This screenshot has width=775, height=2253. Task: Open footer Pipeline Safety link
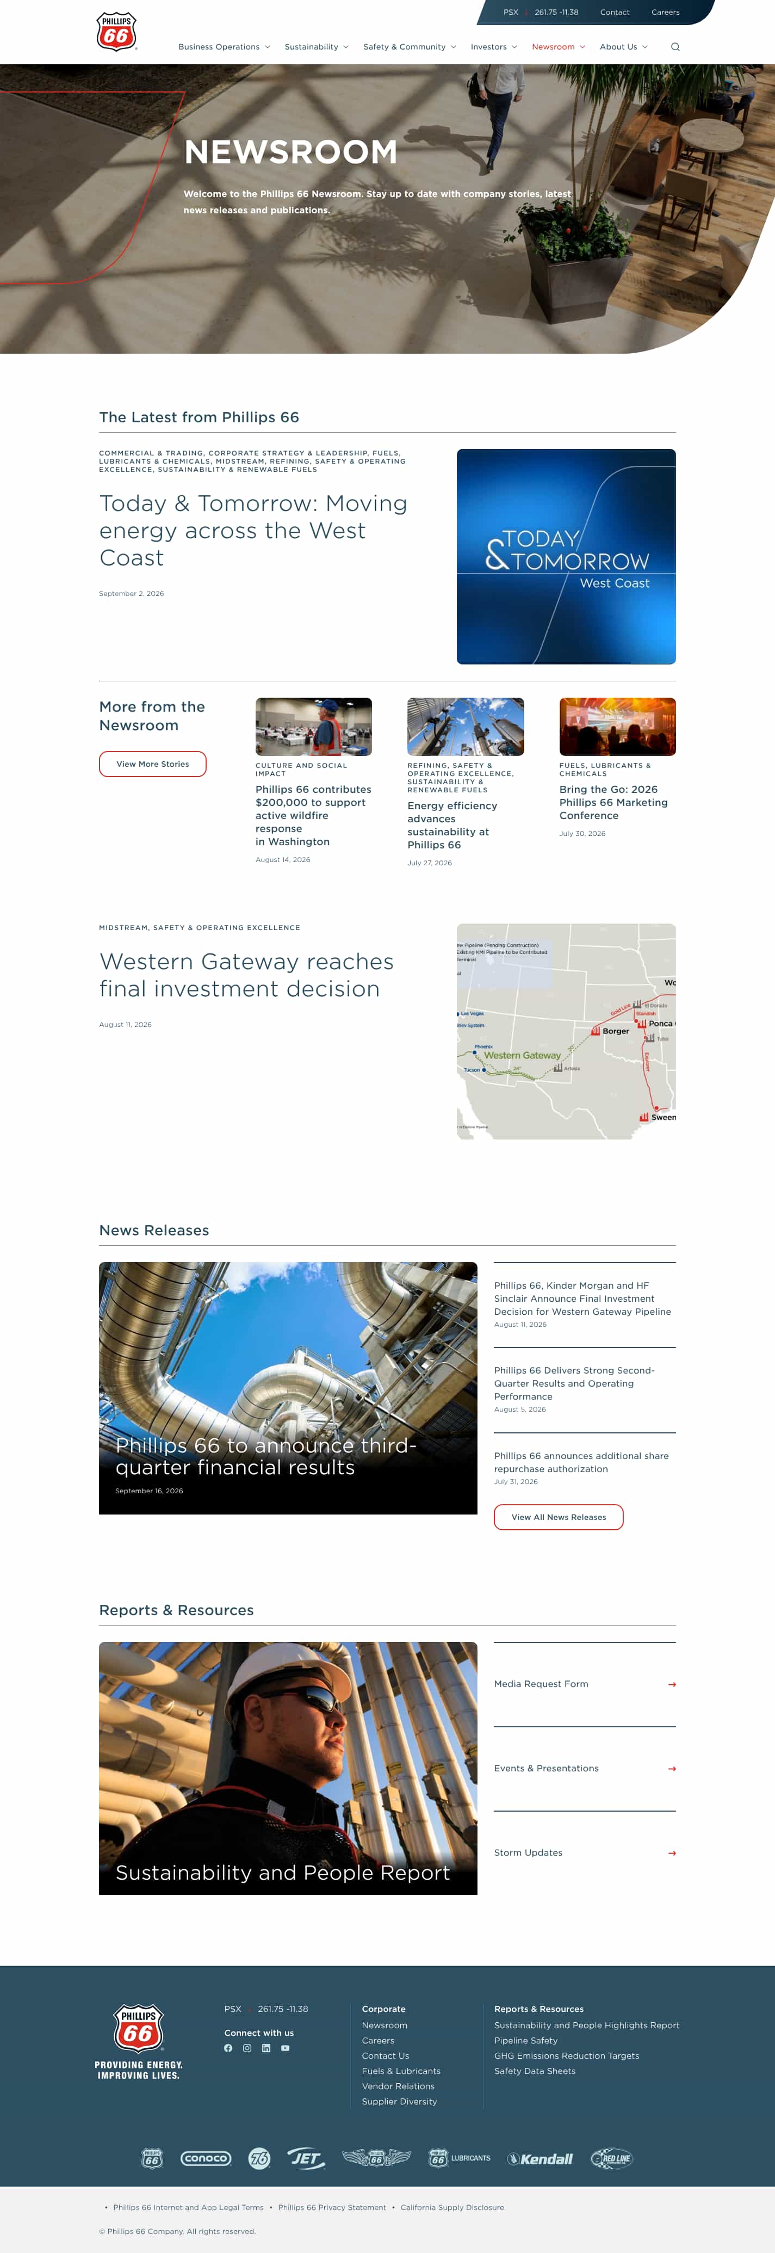(526, 2040)
